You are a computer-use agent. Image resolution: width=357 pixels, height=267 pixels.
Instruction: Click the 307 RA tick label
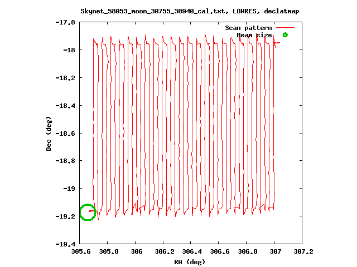tap(276, 251)
